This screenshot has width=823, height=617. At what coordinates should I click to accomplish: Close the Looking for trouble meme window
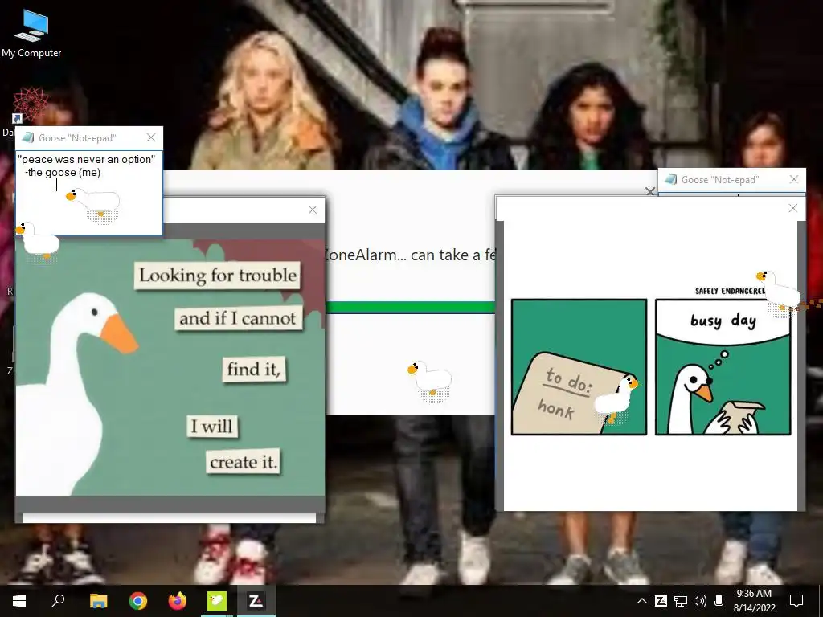(313, 210)
